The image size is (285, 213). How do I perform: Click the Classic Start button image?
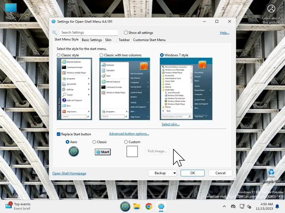pos(103,152)
